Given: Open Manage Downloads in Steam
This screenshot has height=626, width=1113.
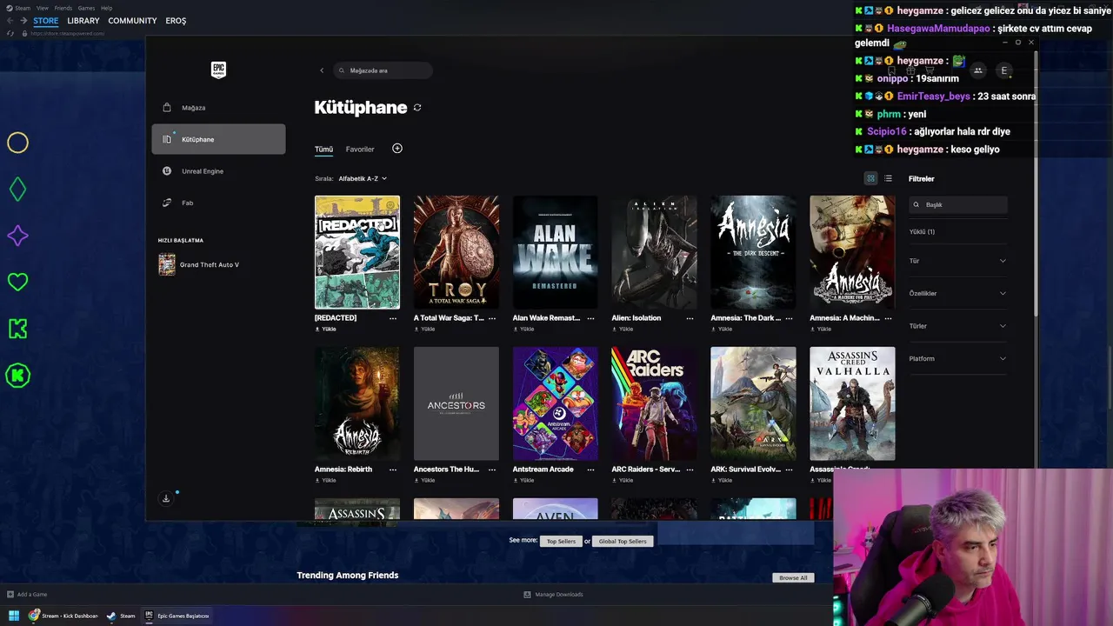Looking at the screenshot, I should pos(553,595).
